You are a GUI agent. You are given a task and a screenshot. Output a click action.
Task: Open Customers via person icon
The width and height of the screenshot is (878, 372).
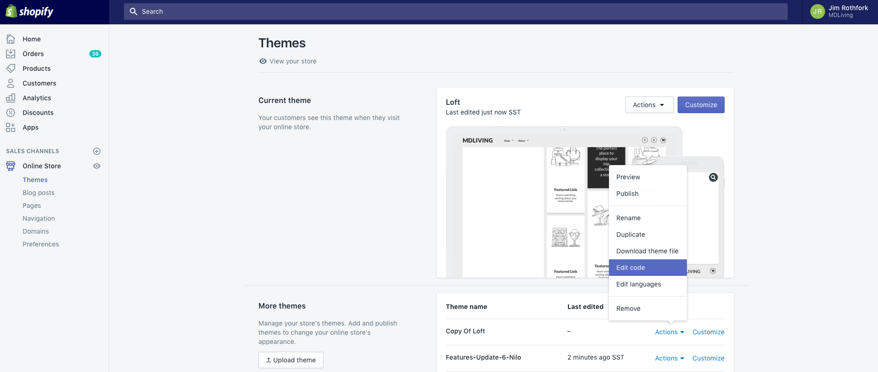click(11, 83)
